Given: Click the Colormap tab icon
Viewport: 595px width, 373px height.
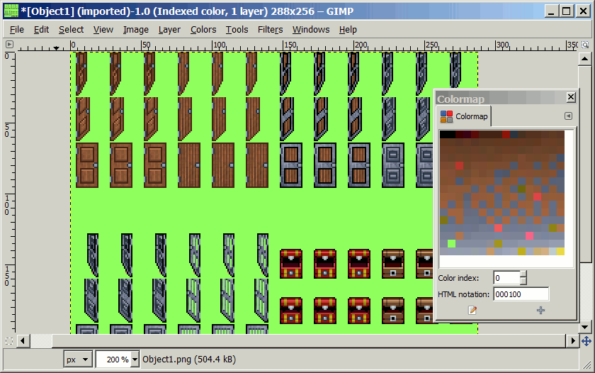Looking at the screenshot, I should (447, 116).
